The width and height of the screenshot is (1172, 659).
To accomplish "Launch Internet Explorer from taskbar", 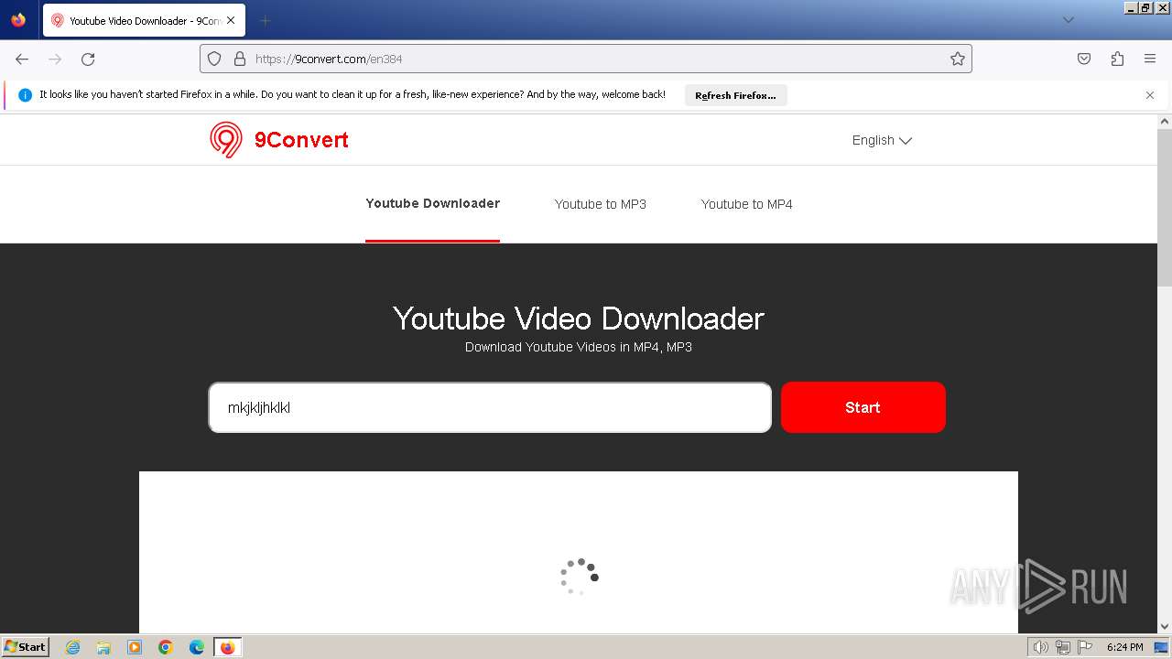I will (x=73, y=647).
